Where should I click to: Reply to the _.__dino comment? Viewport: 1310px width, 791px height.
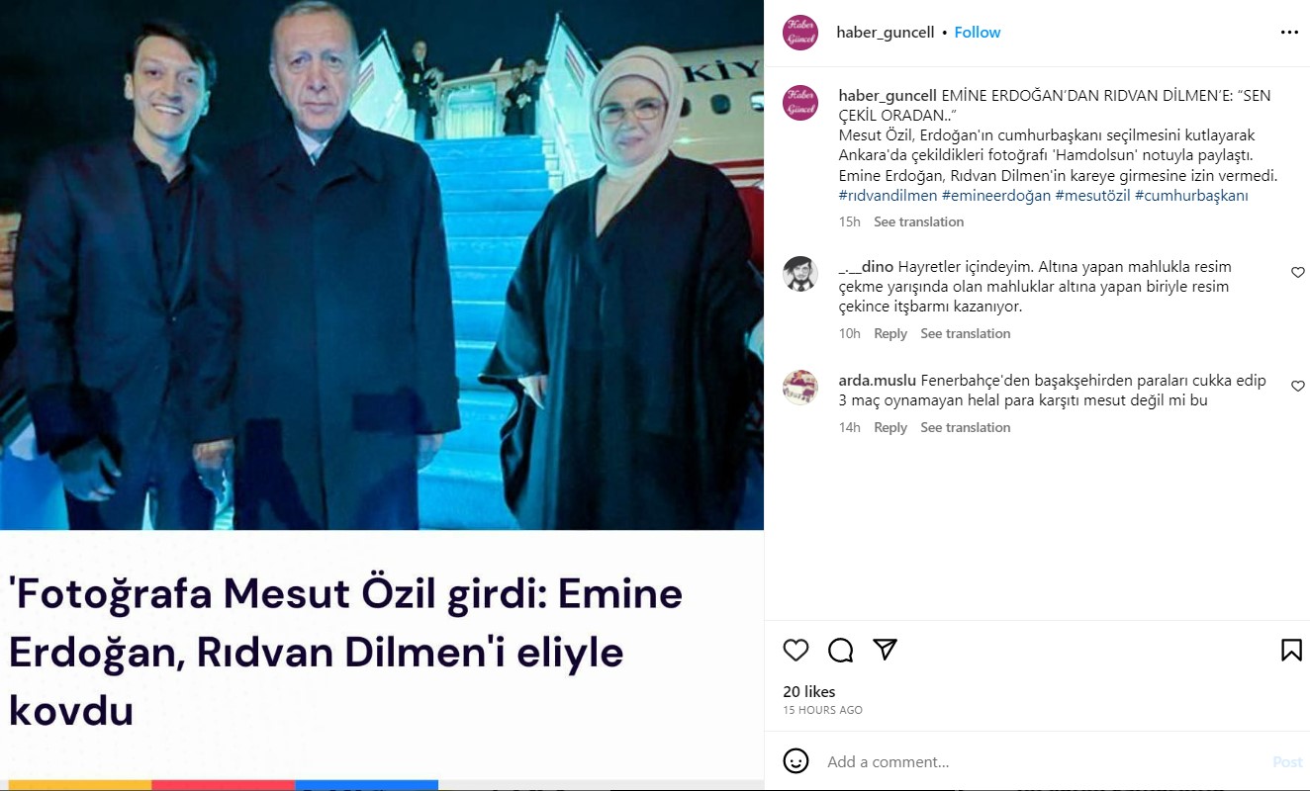coord(890,333)
